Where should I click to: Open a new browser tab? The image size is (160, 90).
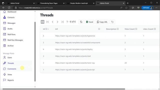point(128,3)
